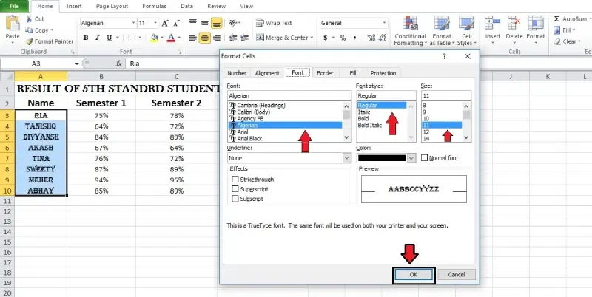Toggle Wrap Text in ribbon
The image size is (592, 297).
[x=274, y=23]
